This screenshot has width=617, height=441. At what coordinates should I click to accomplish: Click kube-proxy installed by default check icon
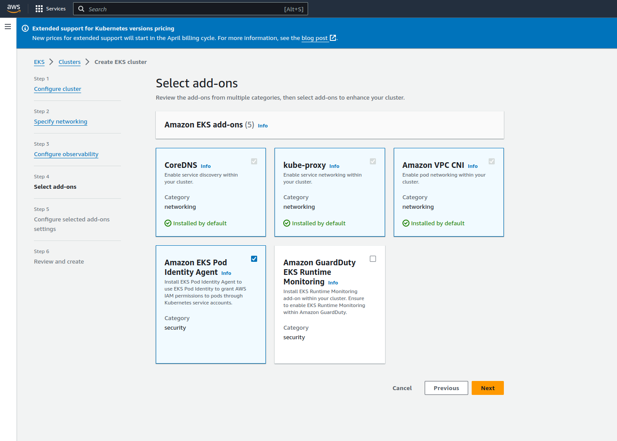[x=287, y=223]
